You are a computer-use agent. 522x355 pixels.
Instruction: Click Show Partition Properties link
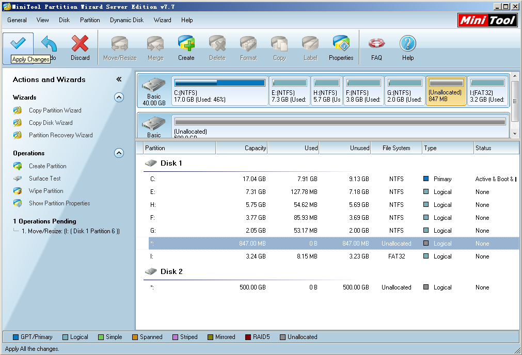[59, 203]
